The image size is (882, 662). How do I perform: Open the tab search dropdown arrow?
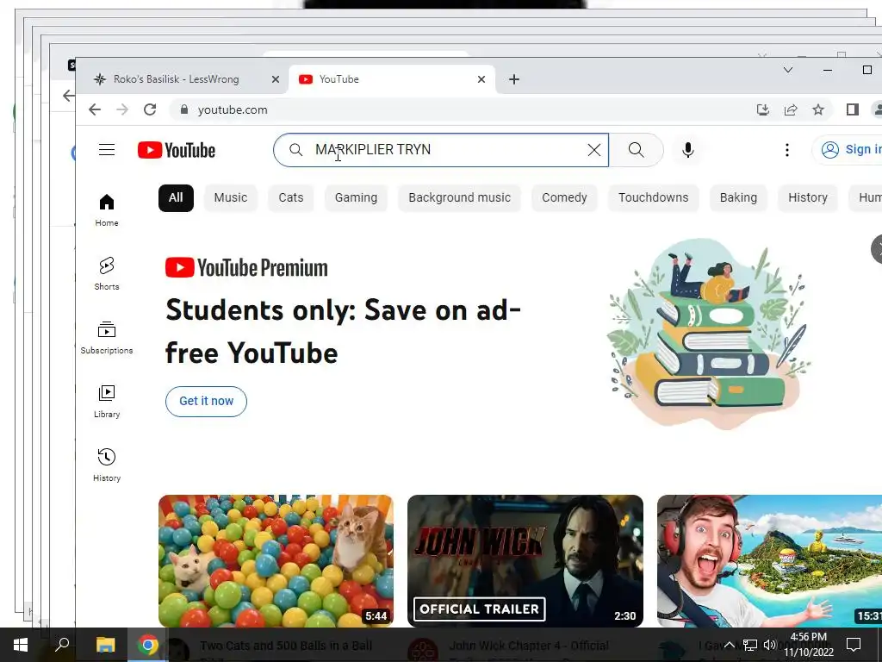tap(787, 70)
